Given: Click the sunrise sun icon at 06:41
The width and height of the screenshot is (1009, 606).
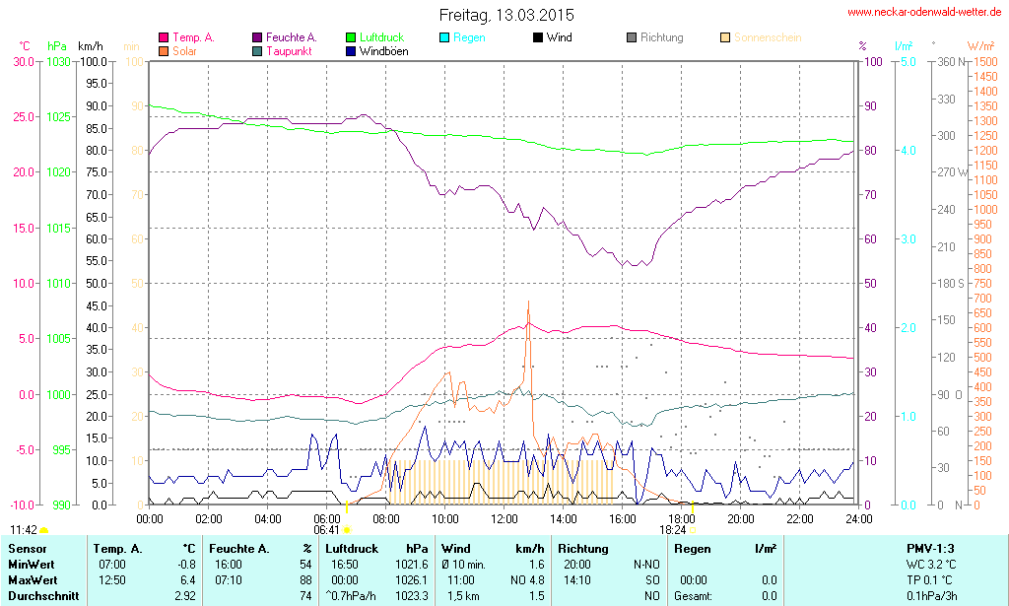Looking at the screenshot, I should 347,530.
